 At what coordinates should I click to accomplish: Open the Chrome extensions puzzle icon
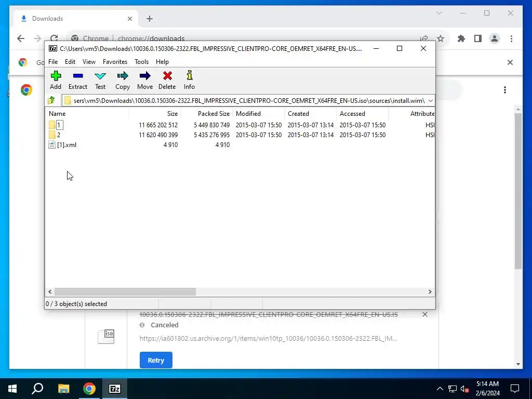pos(461,38)
